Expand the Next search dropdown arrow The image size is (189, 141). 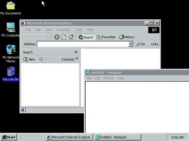(56, 59)
